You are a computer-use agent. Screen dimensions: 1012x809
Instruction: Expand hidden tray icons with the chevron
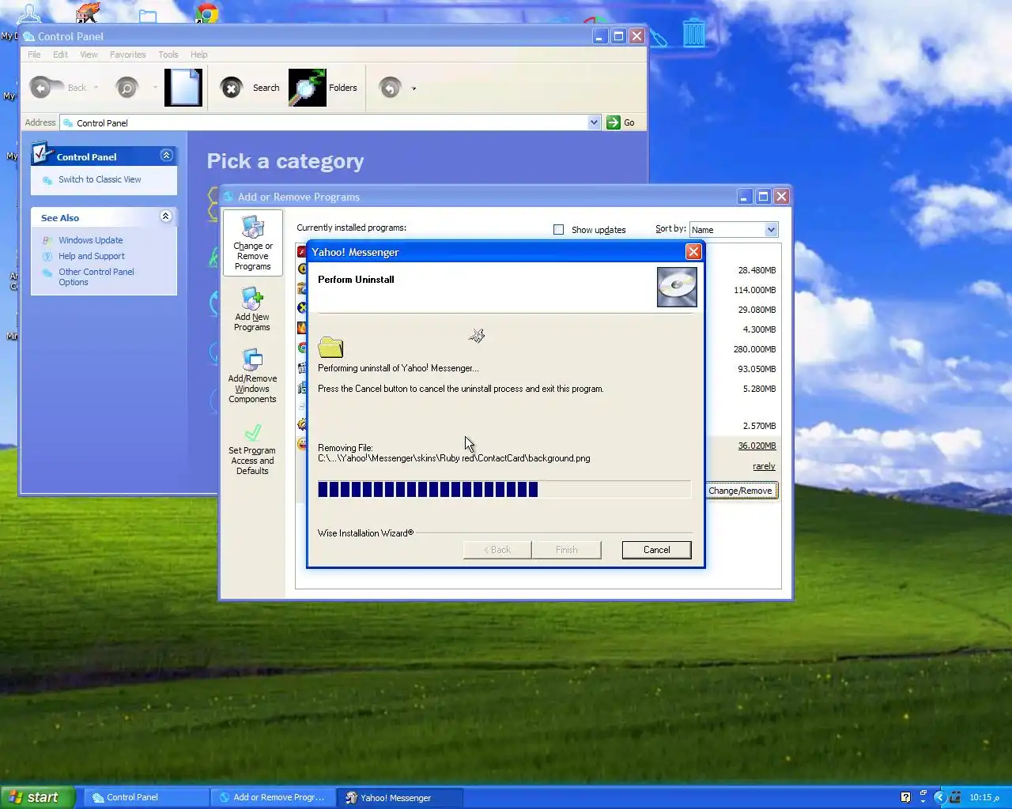pyautogui.click(x=940, y=797)
